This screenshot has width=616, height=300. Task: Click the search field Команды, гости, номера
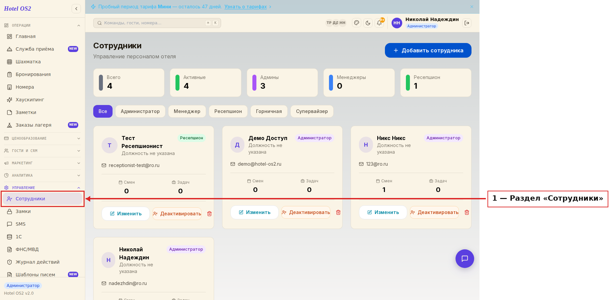coord(157,23)
